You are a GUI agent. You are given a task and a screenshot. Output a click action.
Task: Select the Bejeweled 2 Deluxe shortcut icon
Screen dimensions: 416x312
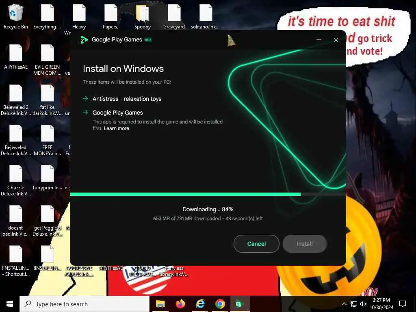coord(16,100)
